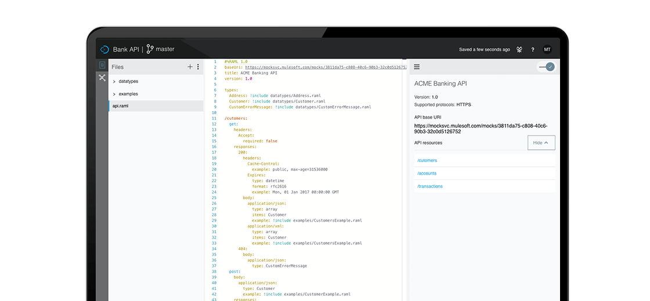Click the 'required: false' code line
The width and height of the screenshot is (650, 301).
click(260, 141)
